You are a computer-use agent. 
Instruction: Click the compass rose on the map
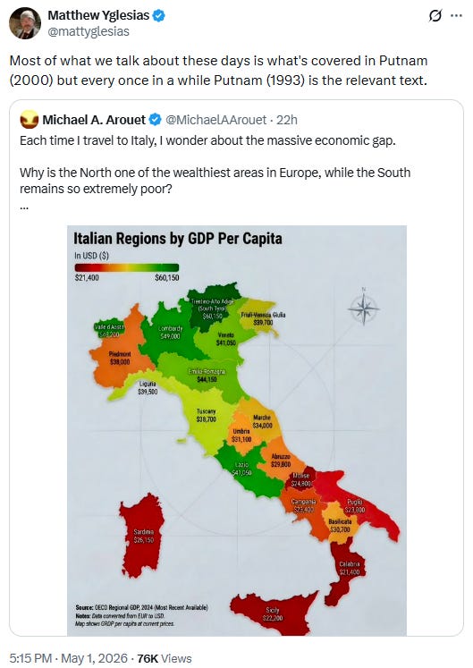click(x=363, y=308)
